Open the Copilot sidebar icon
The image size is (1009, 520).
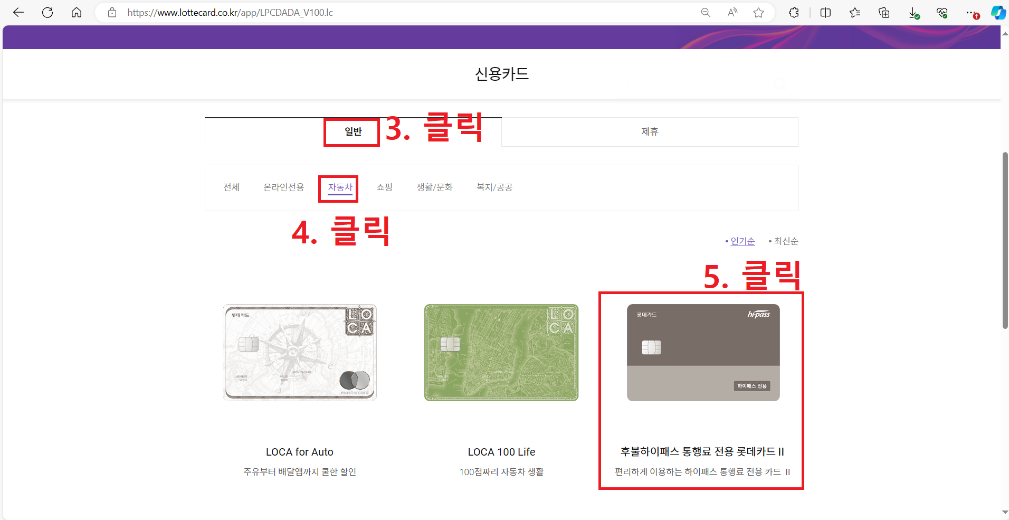point(998,13)
